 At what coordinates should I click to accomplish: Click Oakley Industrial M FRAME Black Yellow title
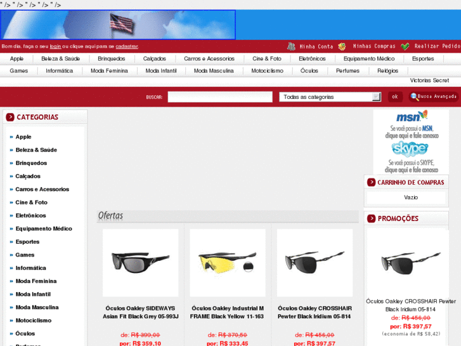coord(227,312)
